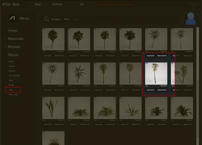Click the After Box Menu logo icon
The width and height of the screenshot is (202, 145).
tap(12, 18)
